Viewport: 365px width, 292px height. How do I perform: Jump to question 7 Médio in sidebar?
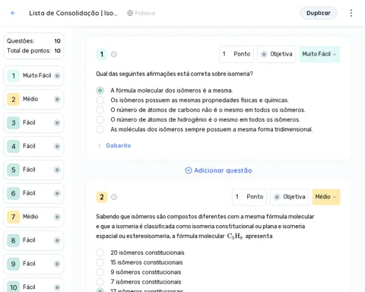33,217
